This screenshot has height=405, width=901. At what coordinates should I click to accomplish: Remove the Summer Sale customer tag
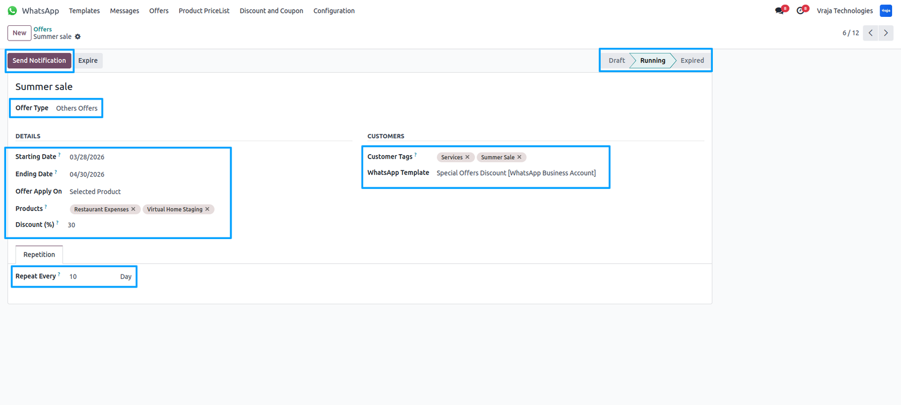(519, 157)
